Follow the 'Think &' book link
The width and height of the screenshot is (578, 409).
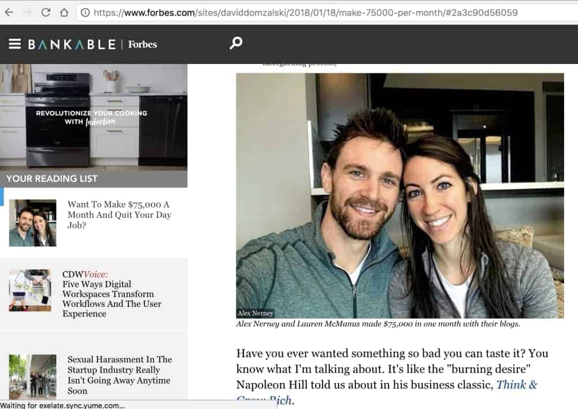click(x=517, y=385)
